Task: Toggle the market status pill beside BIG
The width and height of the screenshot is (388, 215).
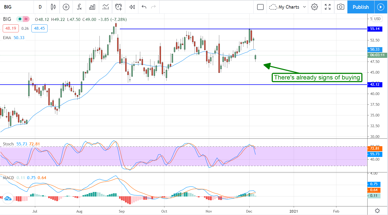Action: tap(23, 19)
